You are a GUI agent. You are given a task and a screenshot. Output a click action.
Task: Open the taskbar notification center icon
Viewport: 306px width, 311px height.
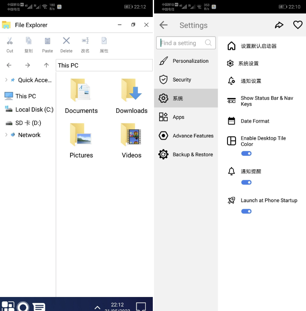[x=141, y=306]
